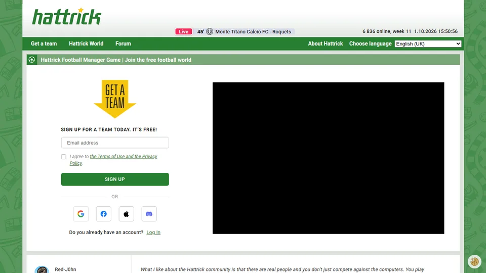Screen dimensions: 486x273
Task: Click the Get A Team yellow arrow graphic
Action: point(115,99)
